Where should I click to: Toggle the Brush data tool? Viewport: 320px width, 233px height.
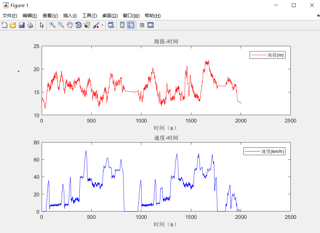coord(96,25)
